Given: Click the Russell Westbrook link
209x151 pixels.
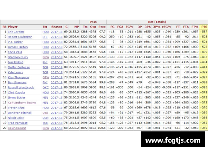Looking at the screenshot, I should pos(21,88).
